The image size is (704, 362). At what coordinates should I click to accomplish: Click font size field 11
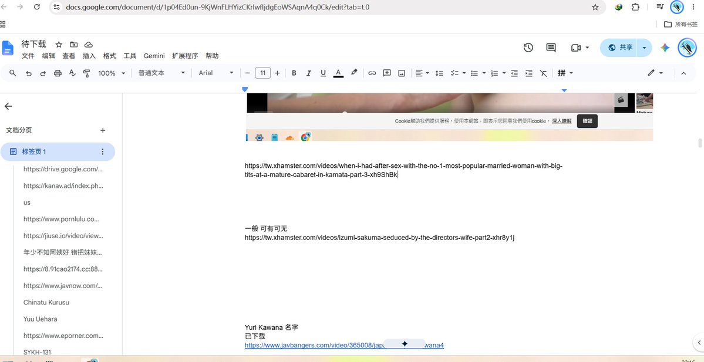[262, 73]
